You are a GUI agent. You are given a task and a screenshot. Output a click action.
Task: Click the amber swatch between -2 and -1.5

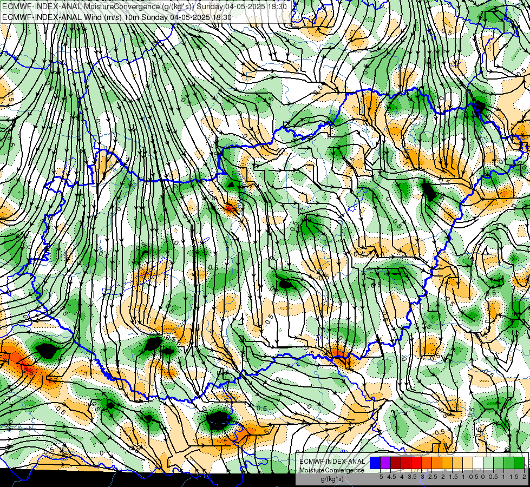click(447, 463)
